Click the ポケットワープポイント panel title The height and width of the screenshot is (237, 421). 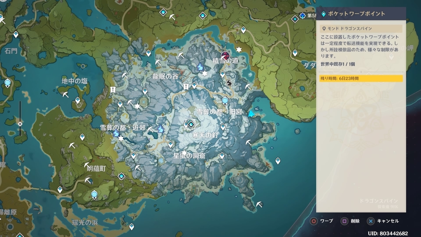pyautogui.click(x=357, y=14)
